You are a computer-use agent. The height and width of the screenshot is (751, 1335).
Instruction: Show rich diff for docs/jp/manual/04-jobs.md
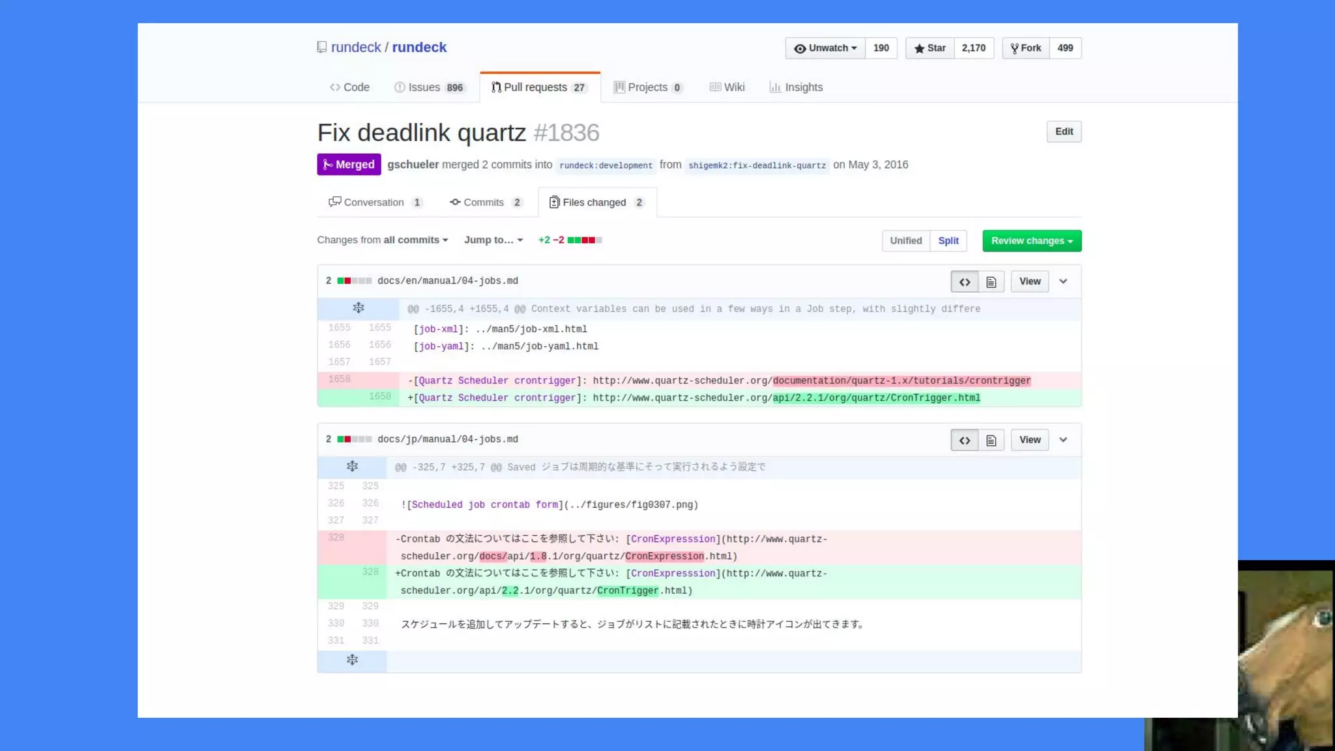tap(991, 441)
